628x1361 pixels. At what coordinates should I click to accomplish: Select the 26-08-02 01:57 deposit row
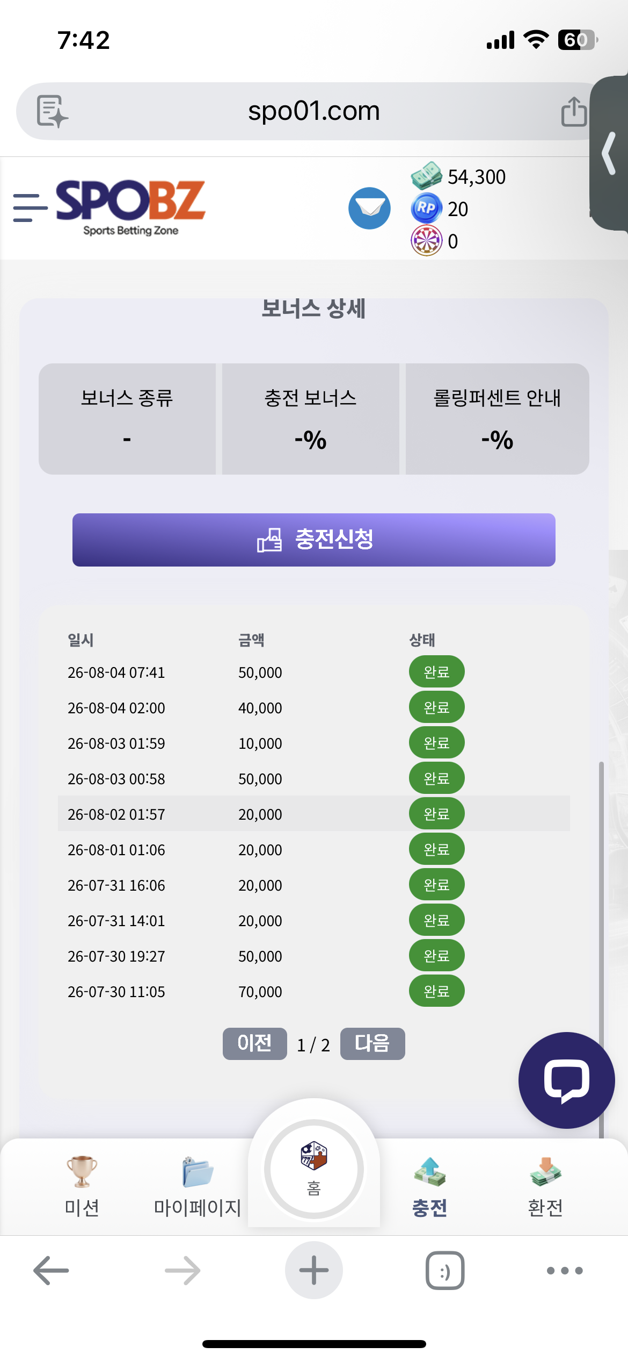point(314,814)
